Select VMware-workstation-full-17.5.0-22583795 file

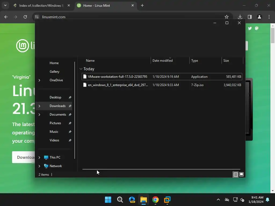click(x=162, y=77)
